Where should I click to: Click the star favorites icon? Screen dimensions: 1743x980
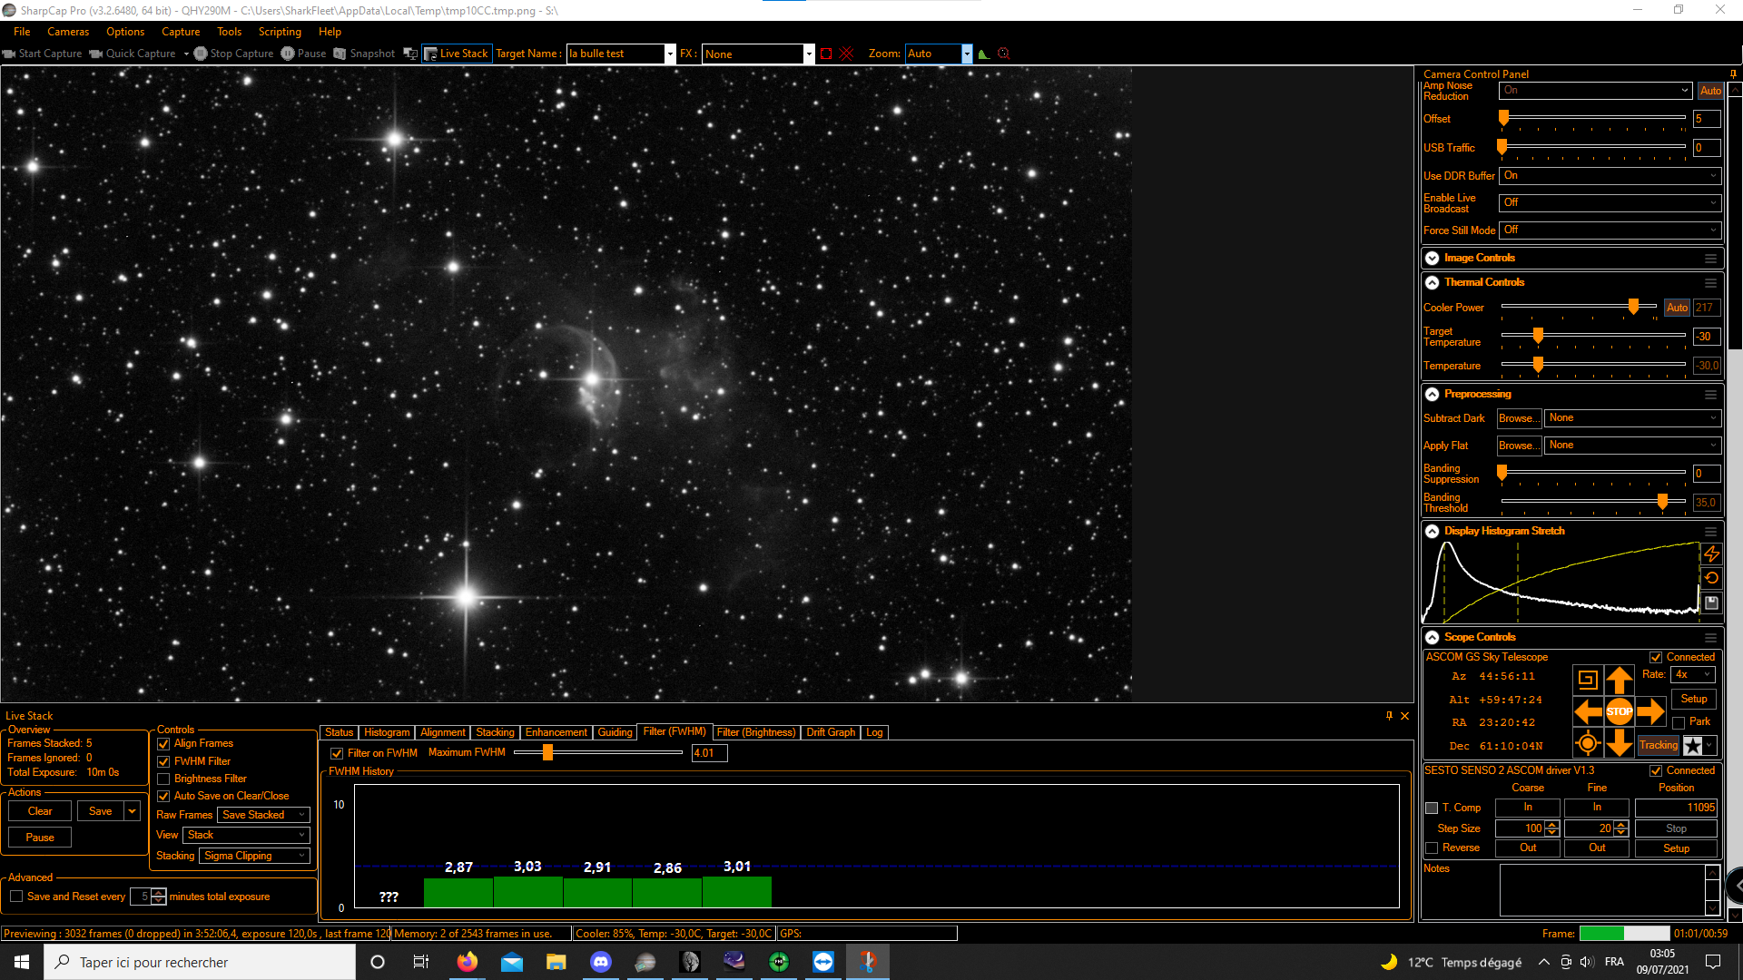(x=1693, y=746)
